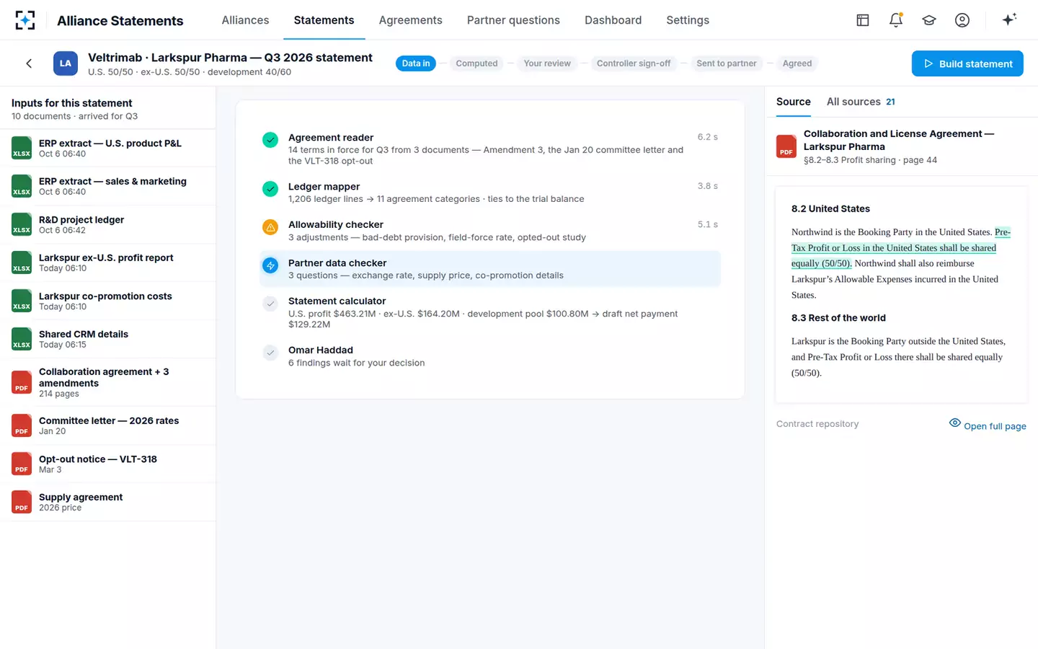Click the Inputs for this statement heading

point(71,103)
